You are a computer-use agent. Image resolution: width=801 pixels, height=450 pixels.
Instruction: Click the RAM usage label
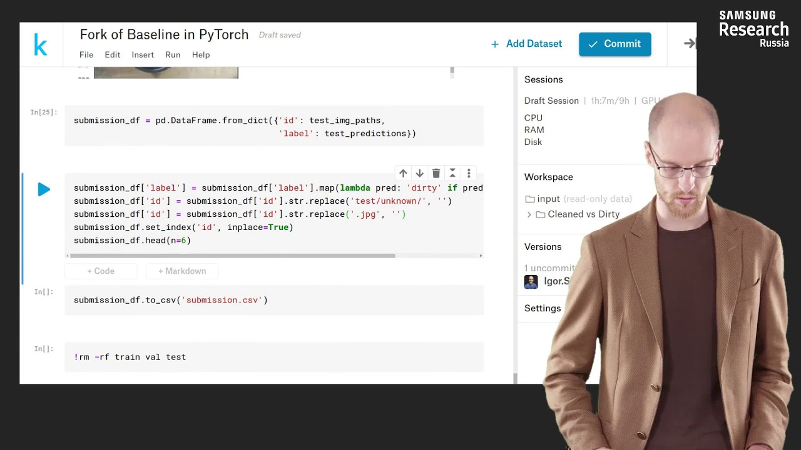tap(534, 130)
